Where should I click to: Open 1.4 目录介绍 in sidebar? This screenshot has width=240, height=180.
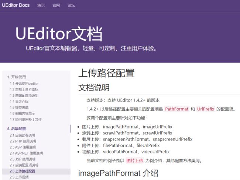(19, 102)
